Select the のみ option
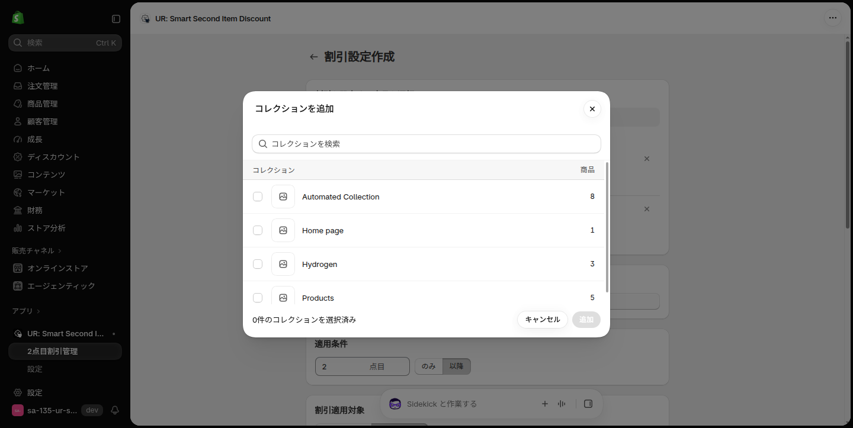Viewport: 853px width, 428px height. pyautogui.click(x=429, y=366)
